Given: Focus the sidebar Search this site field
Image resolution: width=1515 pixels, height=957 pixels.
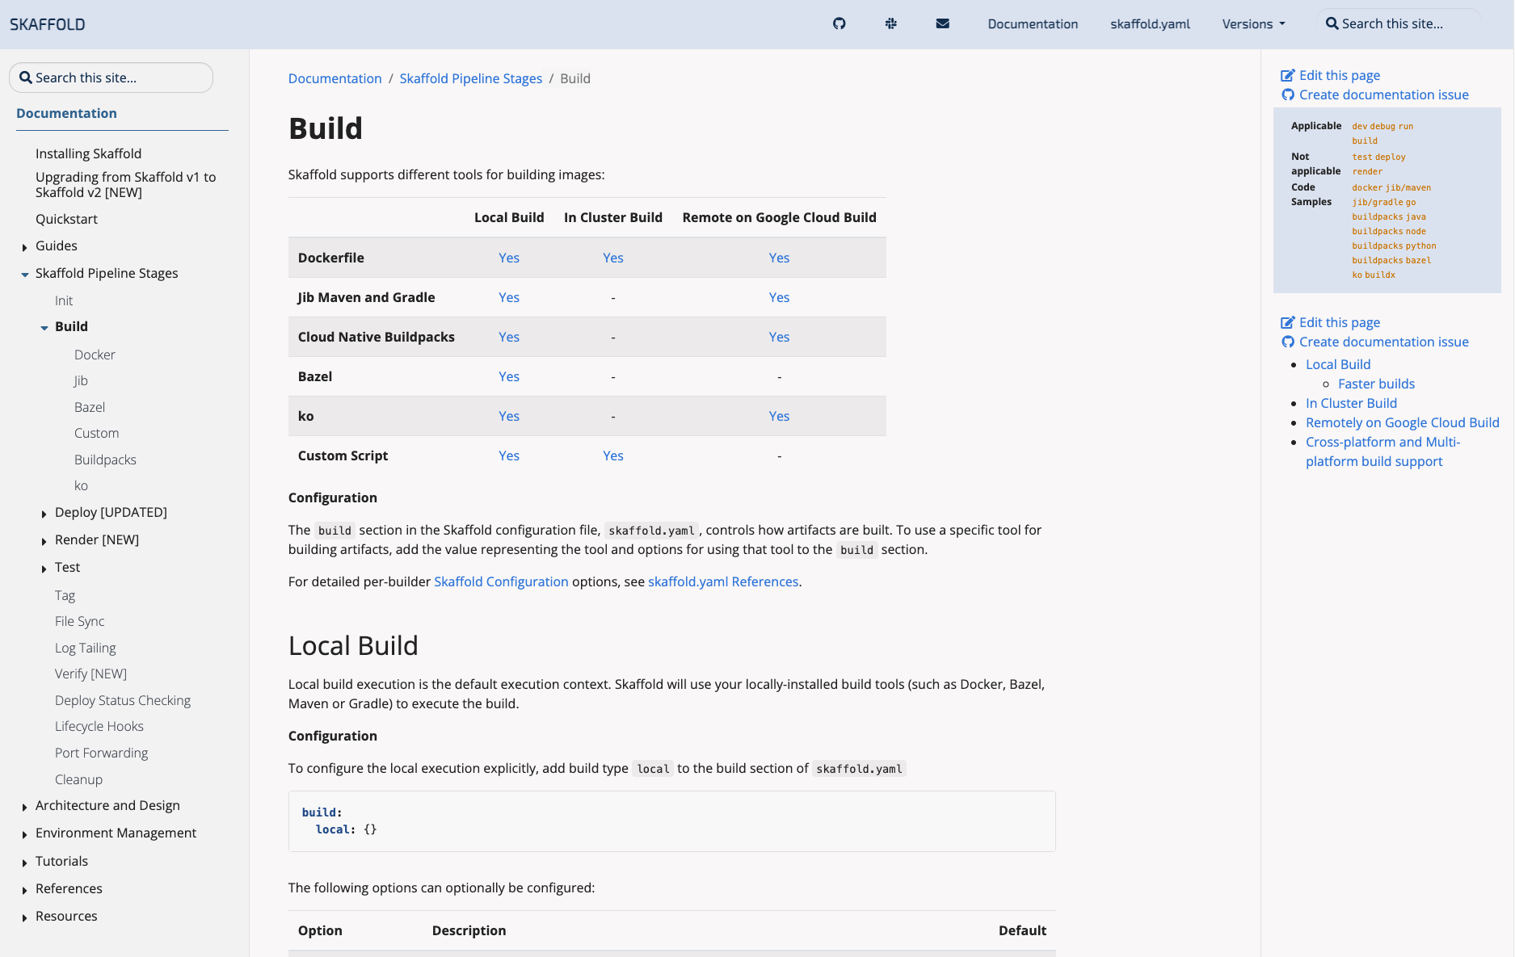Looking at the screenshot, I should coord(111,78).
